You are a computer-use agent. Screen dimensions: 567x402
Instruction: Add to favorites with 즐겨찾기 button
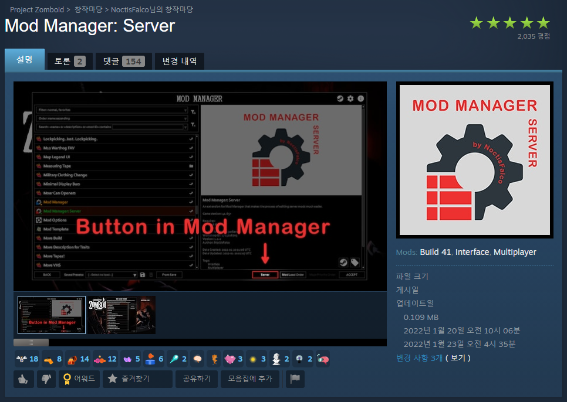[137, 379]
